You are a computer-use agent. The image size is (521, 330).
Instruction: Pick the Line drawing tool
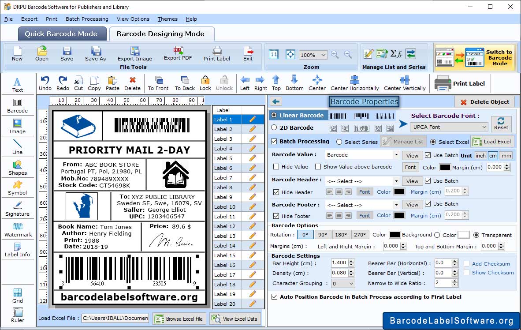pyautogui.click(x=17, y=147)
